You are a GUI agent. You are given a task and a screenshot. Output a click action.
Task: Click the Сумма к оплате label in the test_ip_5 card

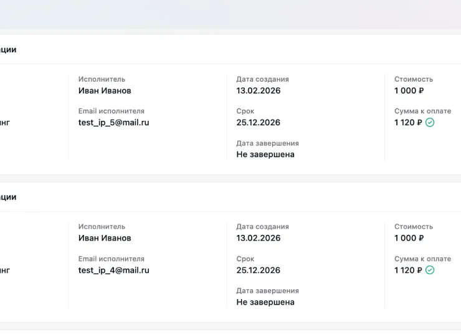(x=423, y=111)
